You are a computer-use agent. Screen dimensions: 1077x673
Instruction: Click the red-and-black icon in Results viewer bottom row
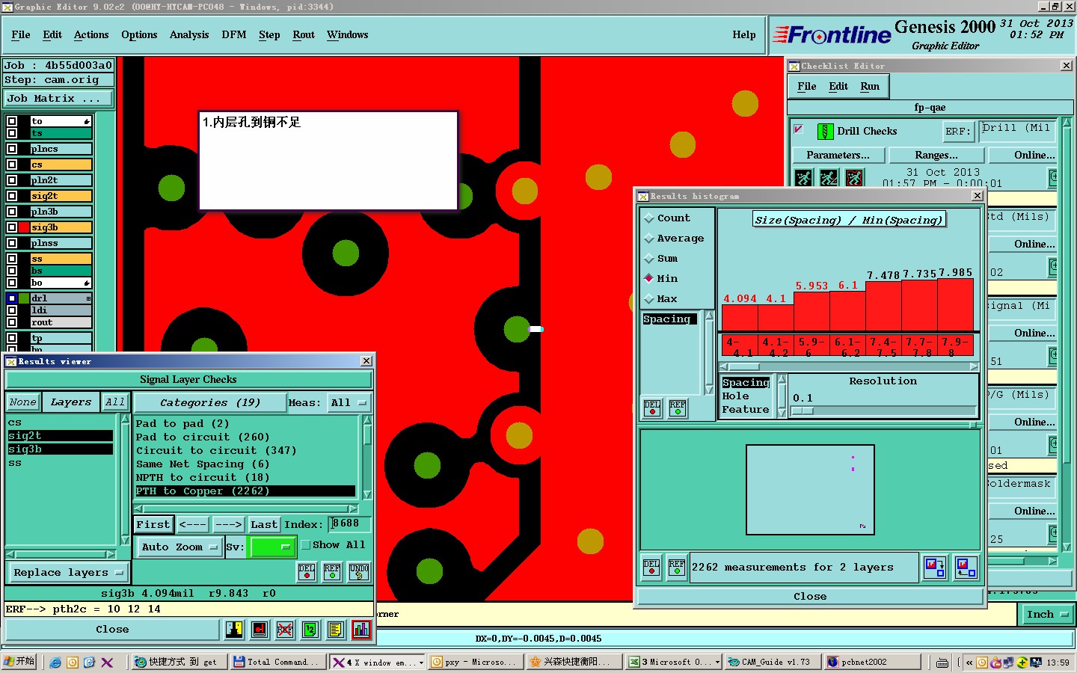tap(260, 630)
